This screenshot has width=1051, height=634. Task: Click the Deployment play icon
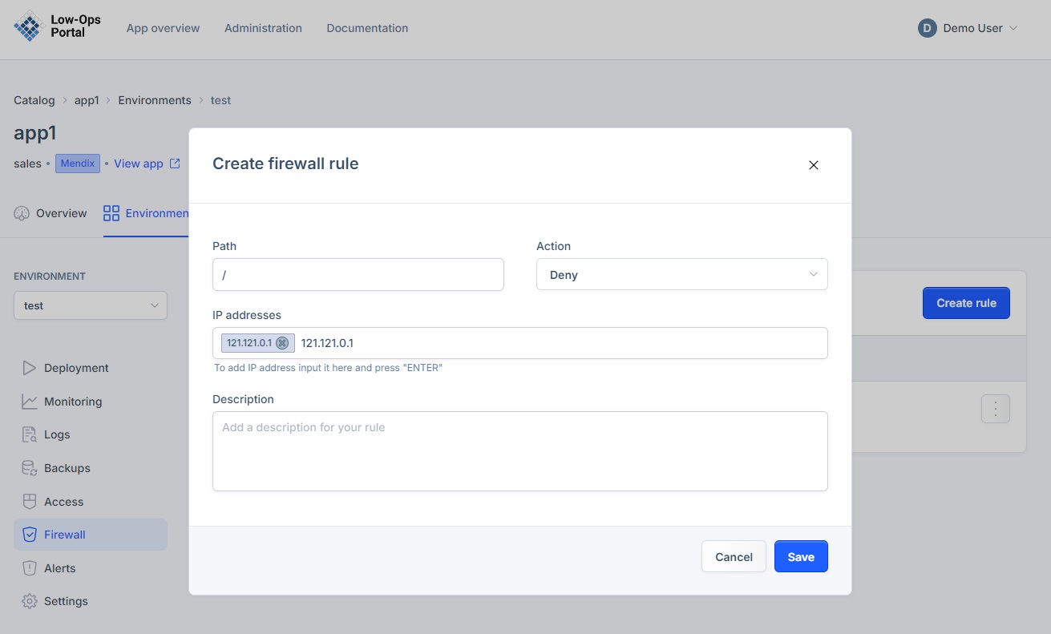30,368
